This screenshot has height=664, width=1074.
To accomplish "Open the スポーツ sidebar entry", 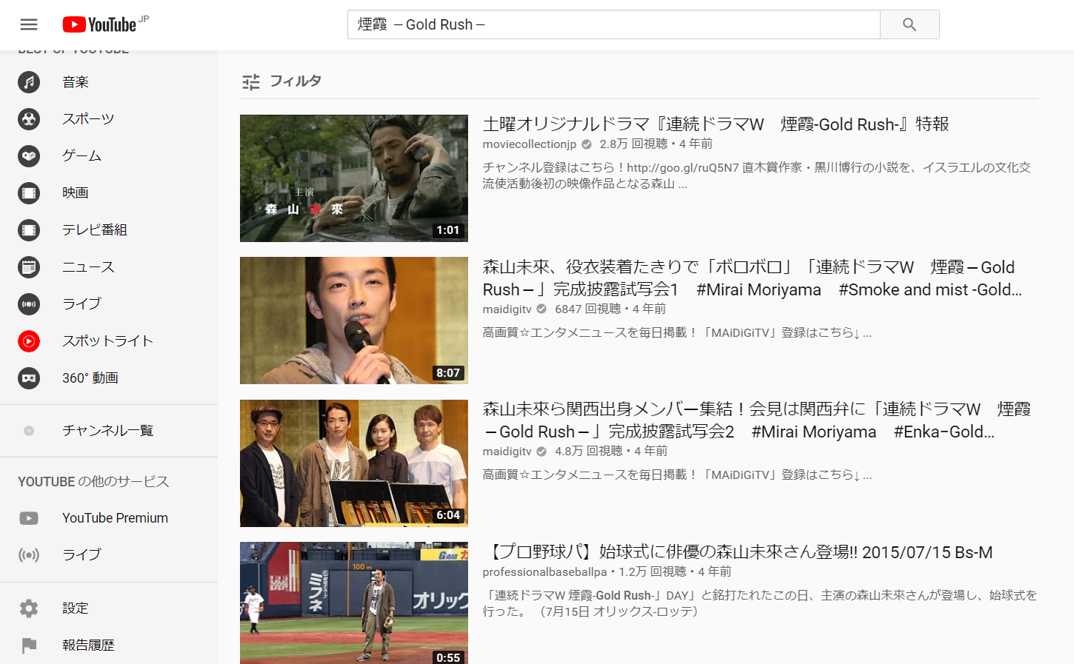I will click(x=109, y=118).
